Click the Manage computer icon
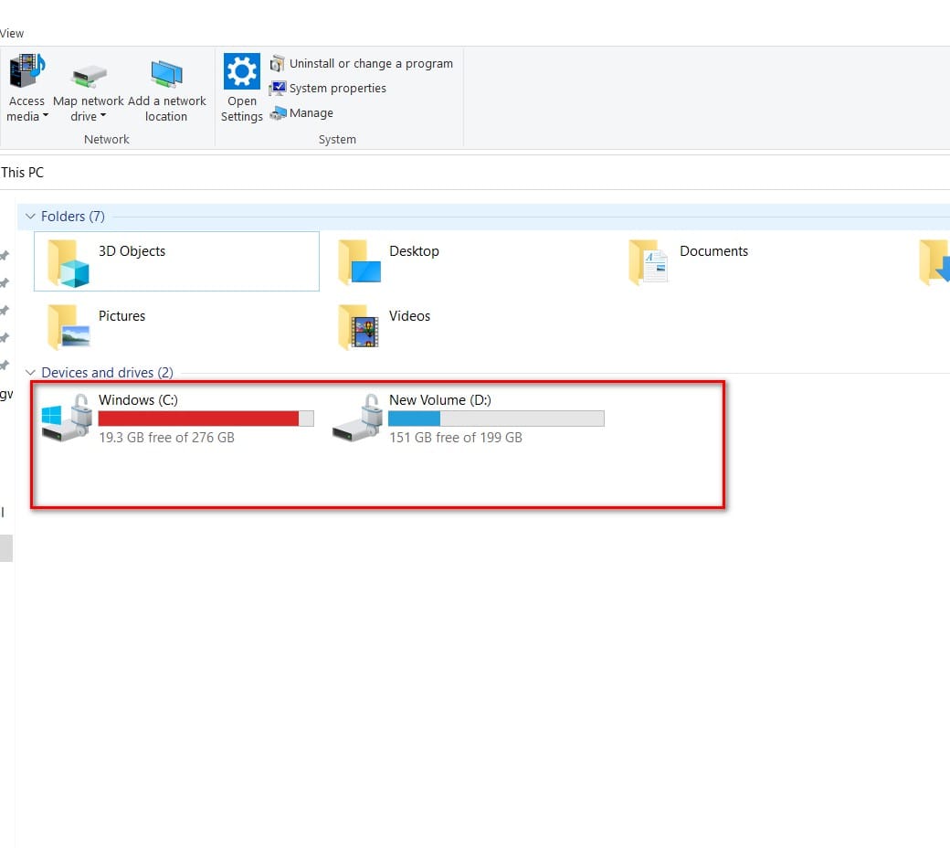The height and width of the screenshot is (848, 950). [278, 113]
